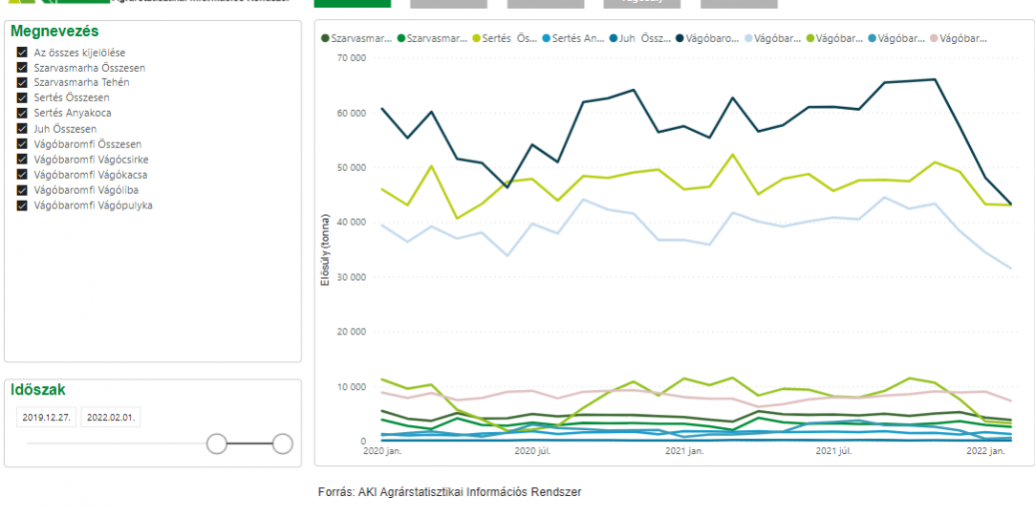Image resolution: width=1036 pixels, height=518 pixels.
Task: Click the green tab above the chart
Action: (x=352, y=3)
